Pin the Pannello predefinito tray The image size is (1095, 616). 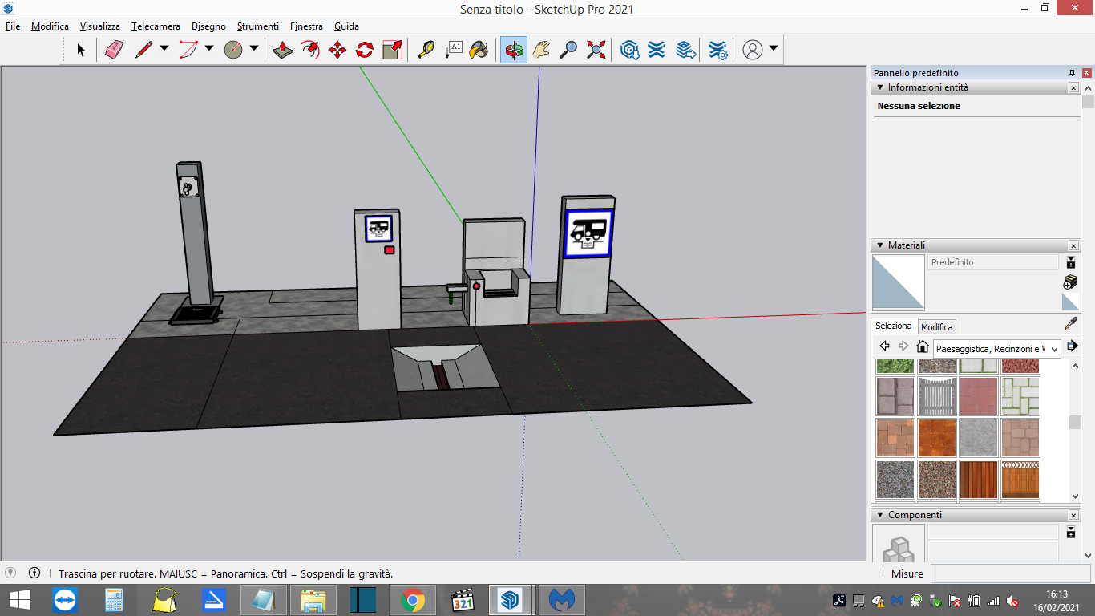click(x=1072, y=73)
